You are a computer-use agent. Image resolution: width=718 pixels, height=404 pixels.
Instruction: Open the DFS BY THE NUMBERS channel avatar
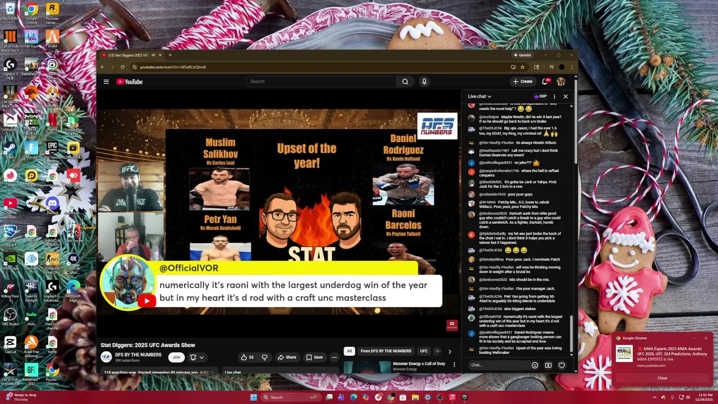pyautogui.click(x=106, y=357)
